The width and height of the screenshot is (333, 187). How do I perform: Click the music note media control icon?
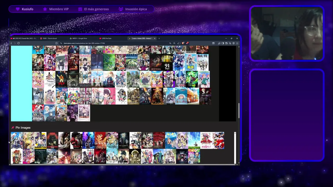[219, 43]
